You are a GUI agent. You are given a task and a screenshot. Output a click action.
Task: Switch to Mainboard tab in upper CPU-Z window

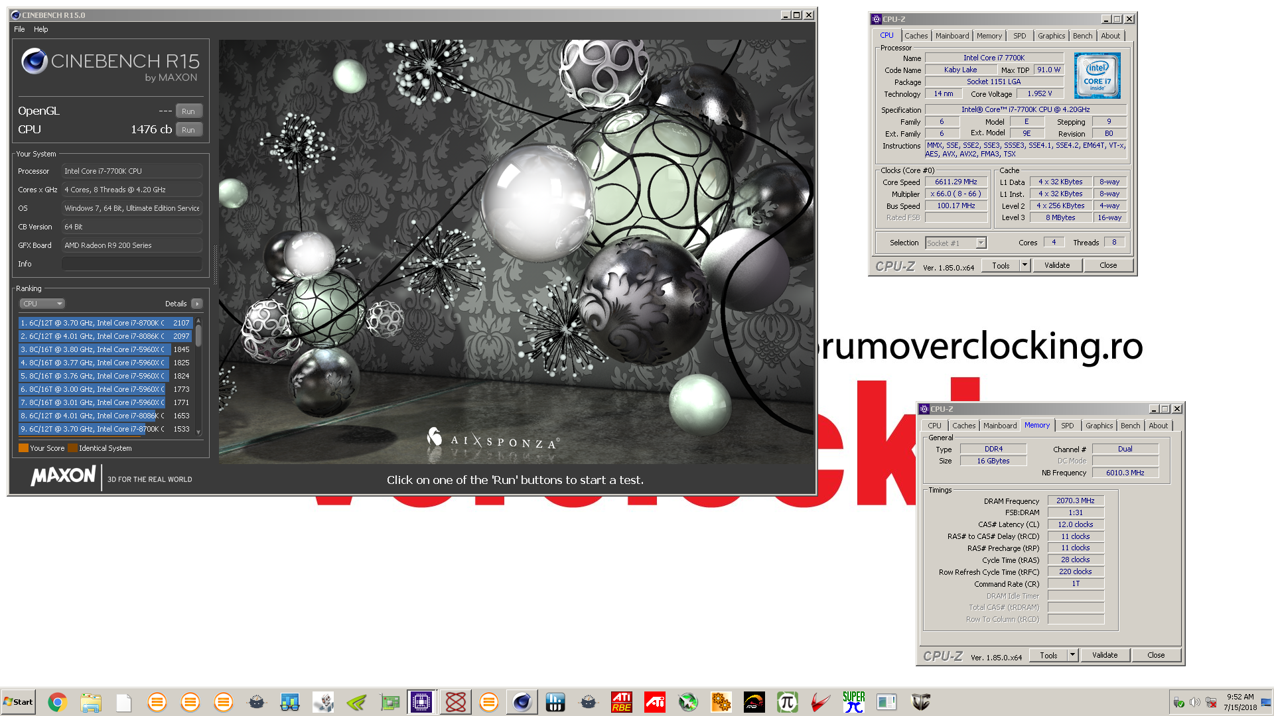tap(952, 36)
